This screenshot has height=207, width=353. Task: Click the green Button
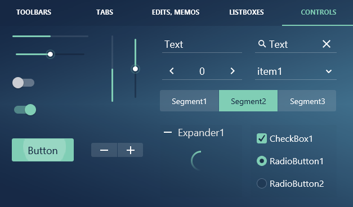(43, 150)
